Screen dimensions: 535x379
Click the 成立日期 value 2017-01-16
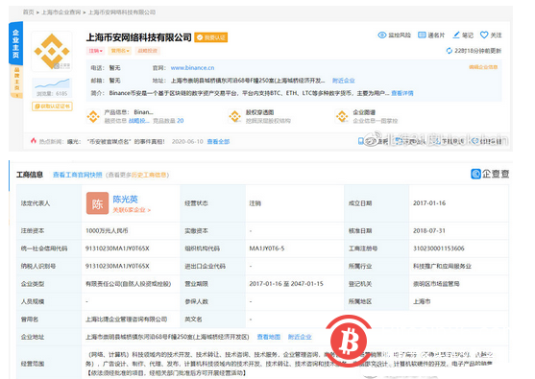pos(429,203)
